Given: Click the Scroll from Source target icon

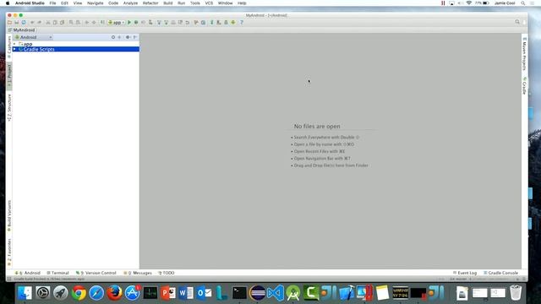Looking at the screenshot, I should (x=113, y=37).
